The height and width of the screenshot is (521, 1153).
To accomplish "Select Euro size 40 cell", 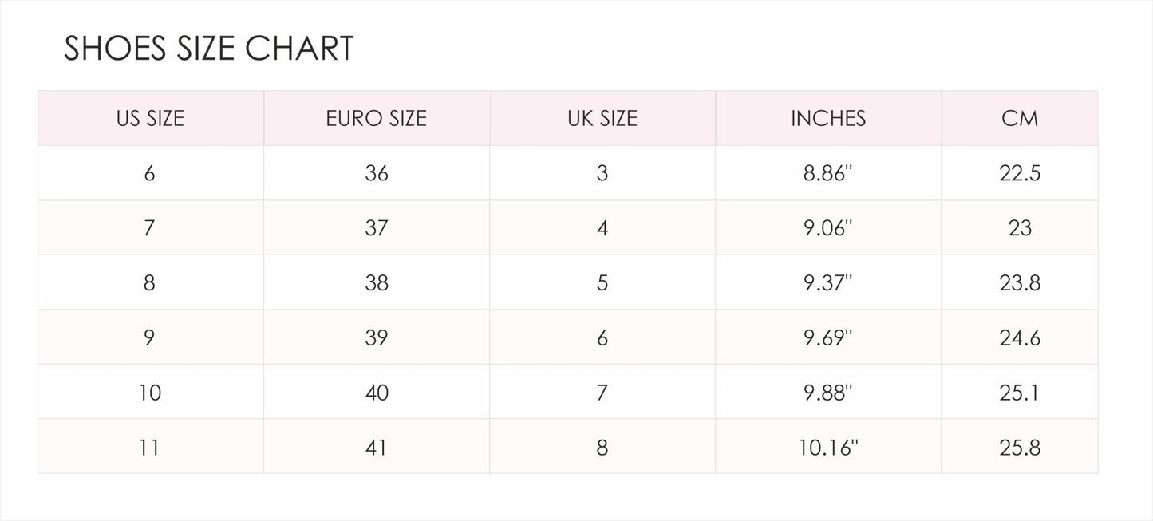I will [x=377, y=392].
